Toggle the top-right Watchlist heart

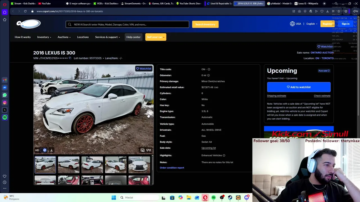pos(325,47)
